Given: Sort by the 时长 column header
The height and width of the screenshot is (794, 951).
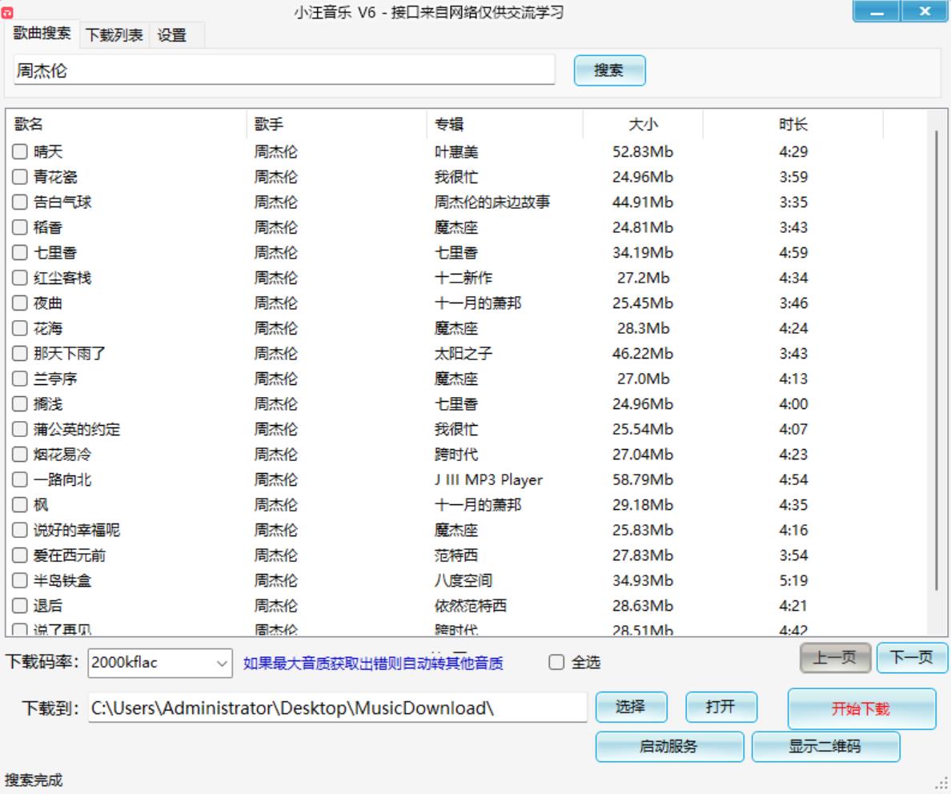Looking at the screenshot, I should coord(792,124).
